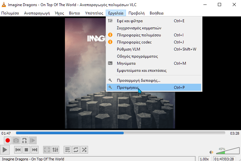
Task: Open the Προβολή menu
Action: pos(137,13)
